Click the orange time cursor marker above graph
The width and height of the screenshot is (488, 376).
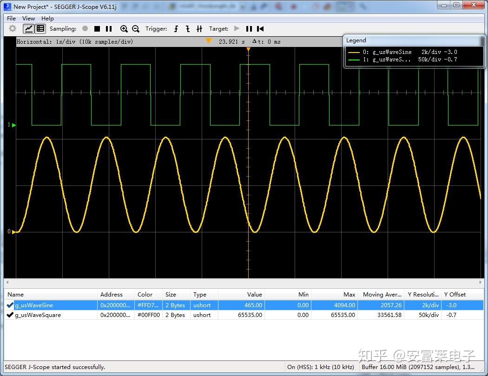point(209,41)
